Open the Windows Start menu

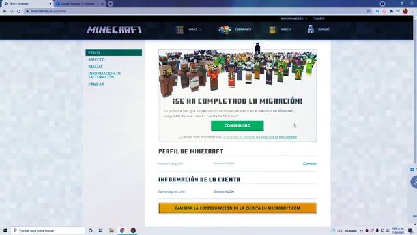[x=5, y=230]
